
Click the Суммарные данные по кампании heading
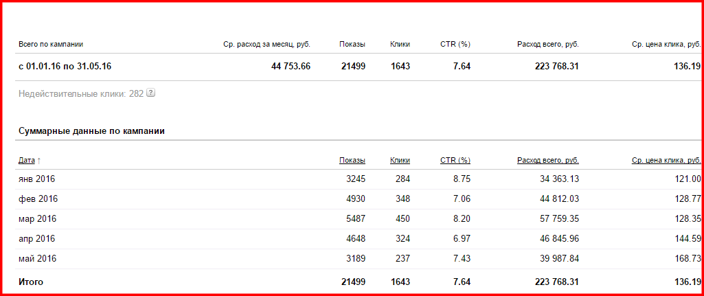(91, 130)
